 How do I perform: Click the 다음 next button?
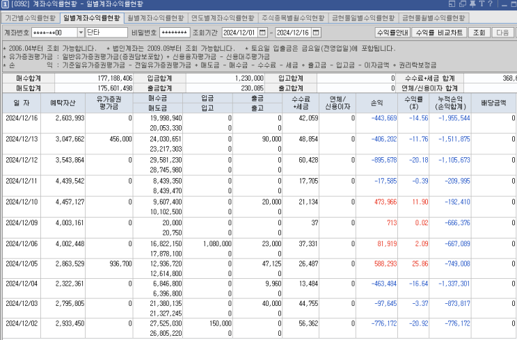click(x=502, y=33)
